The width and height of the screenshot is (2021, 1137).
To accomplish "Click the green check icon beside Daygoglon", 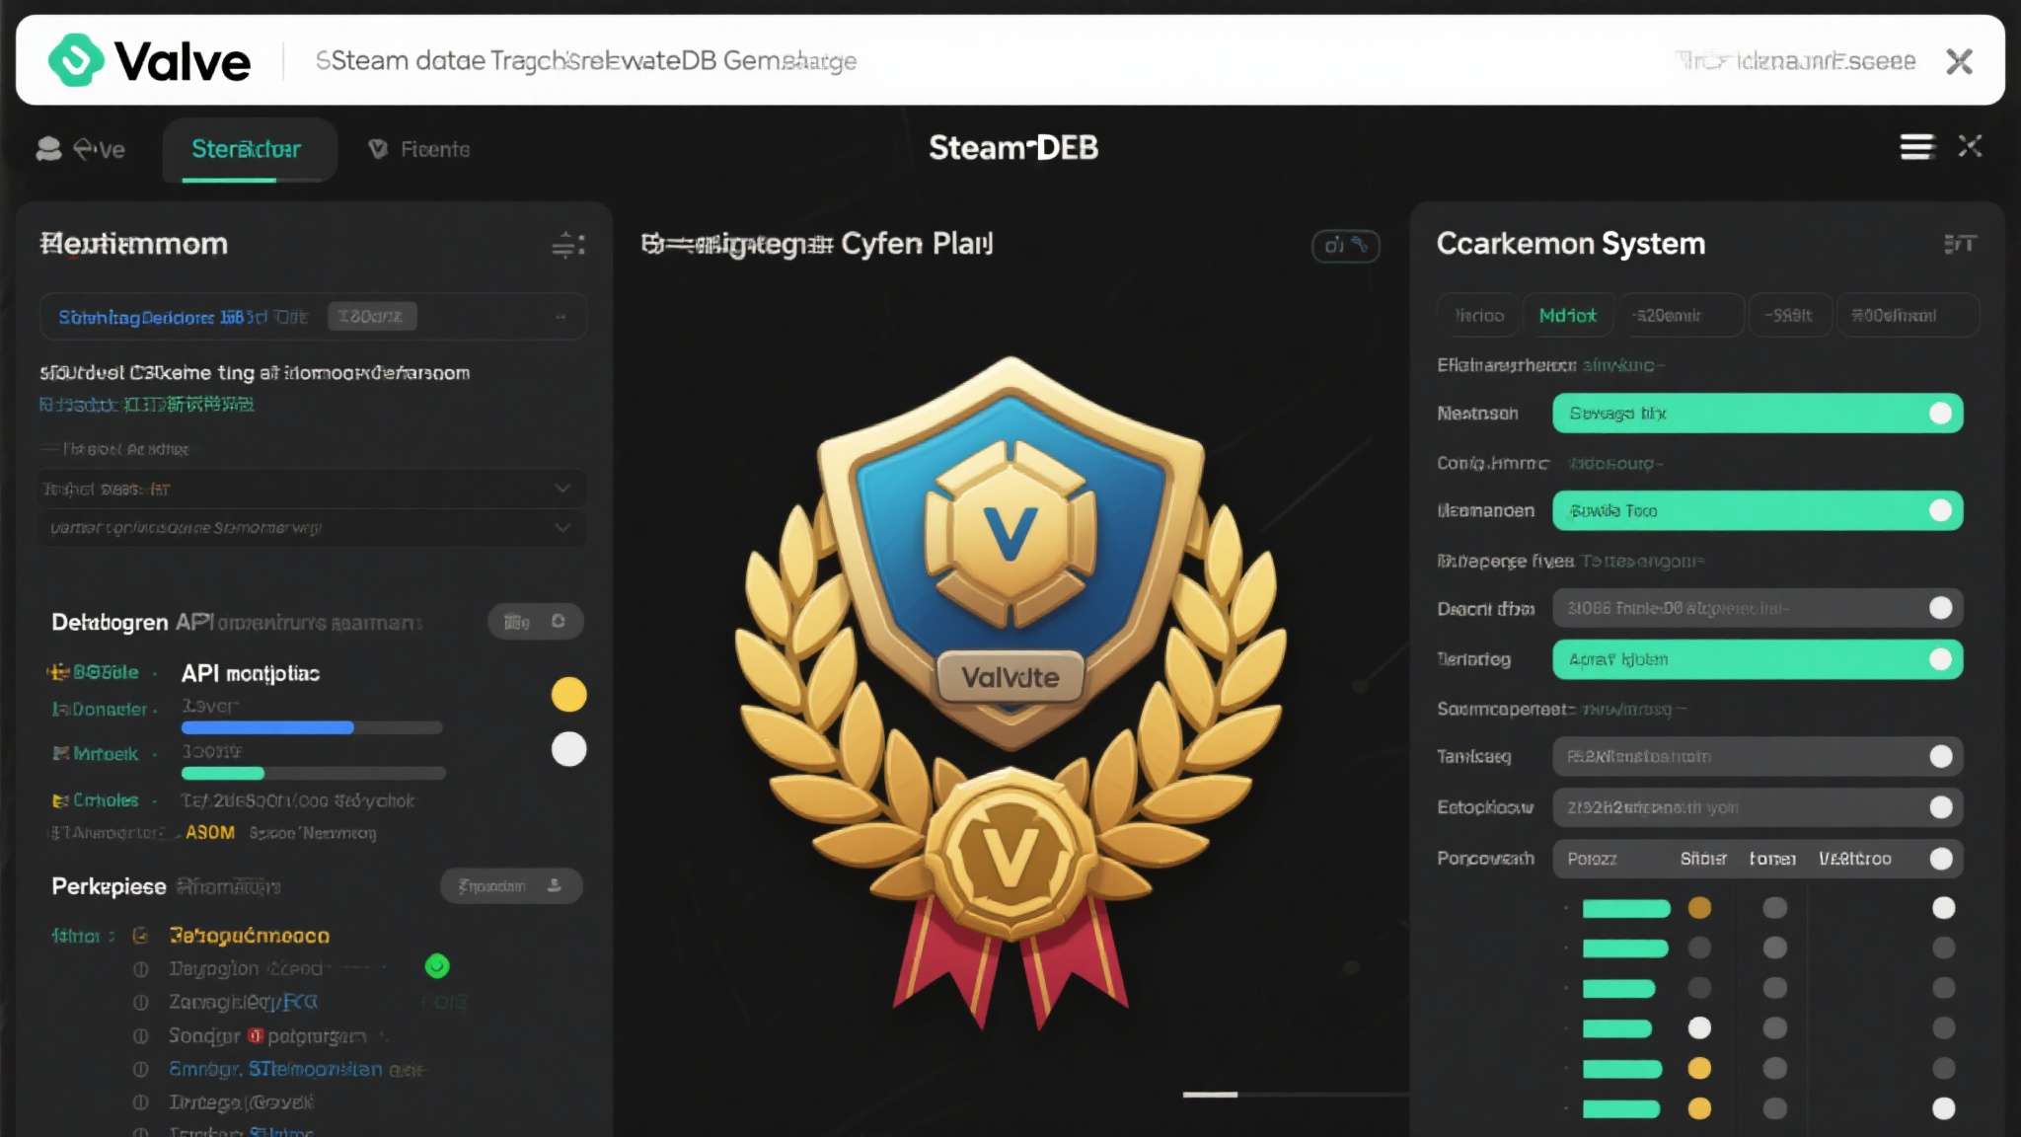I will coord(437,966).
